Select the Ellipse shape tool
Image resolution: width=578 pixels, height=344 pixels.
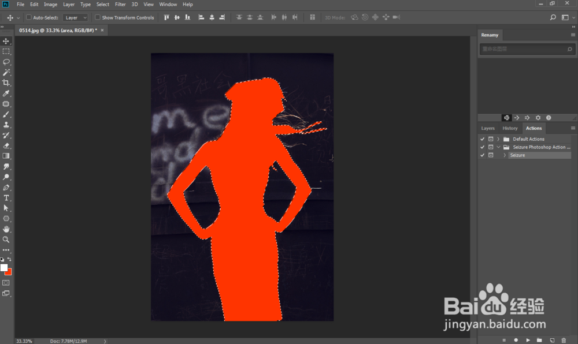pos(6,219)
